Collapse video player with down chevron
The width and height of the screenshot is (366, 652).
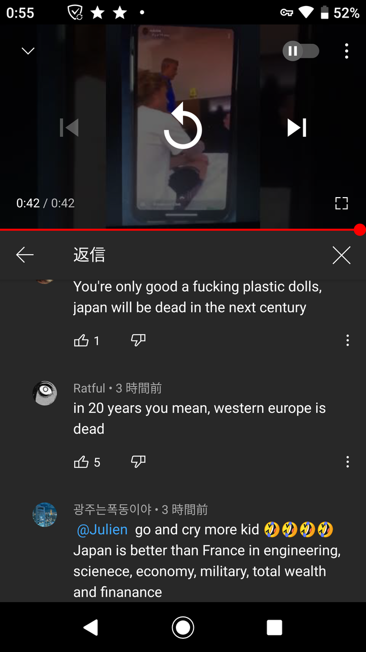click(x=28, y=51)
